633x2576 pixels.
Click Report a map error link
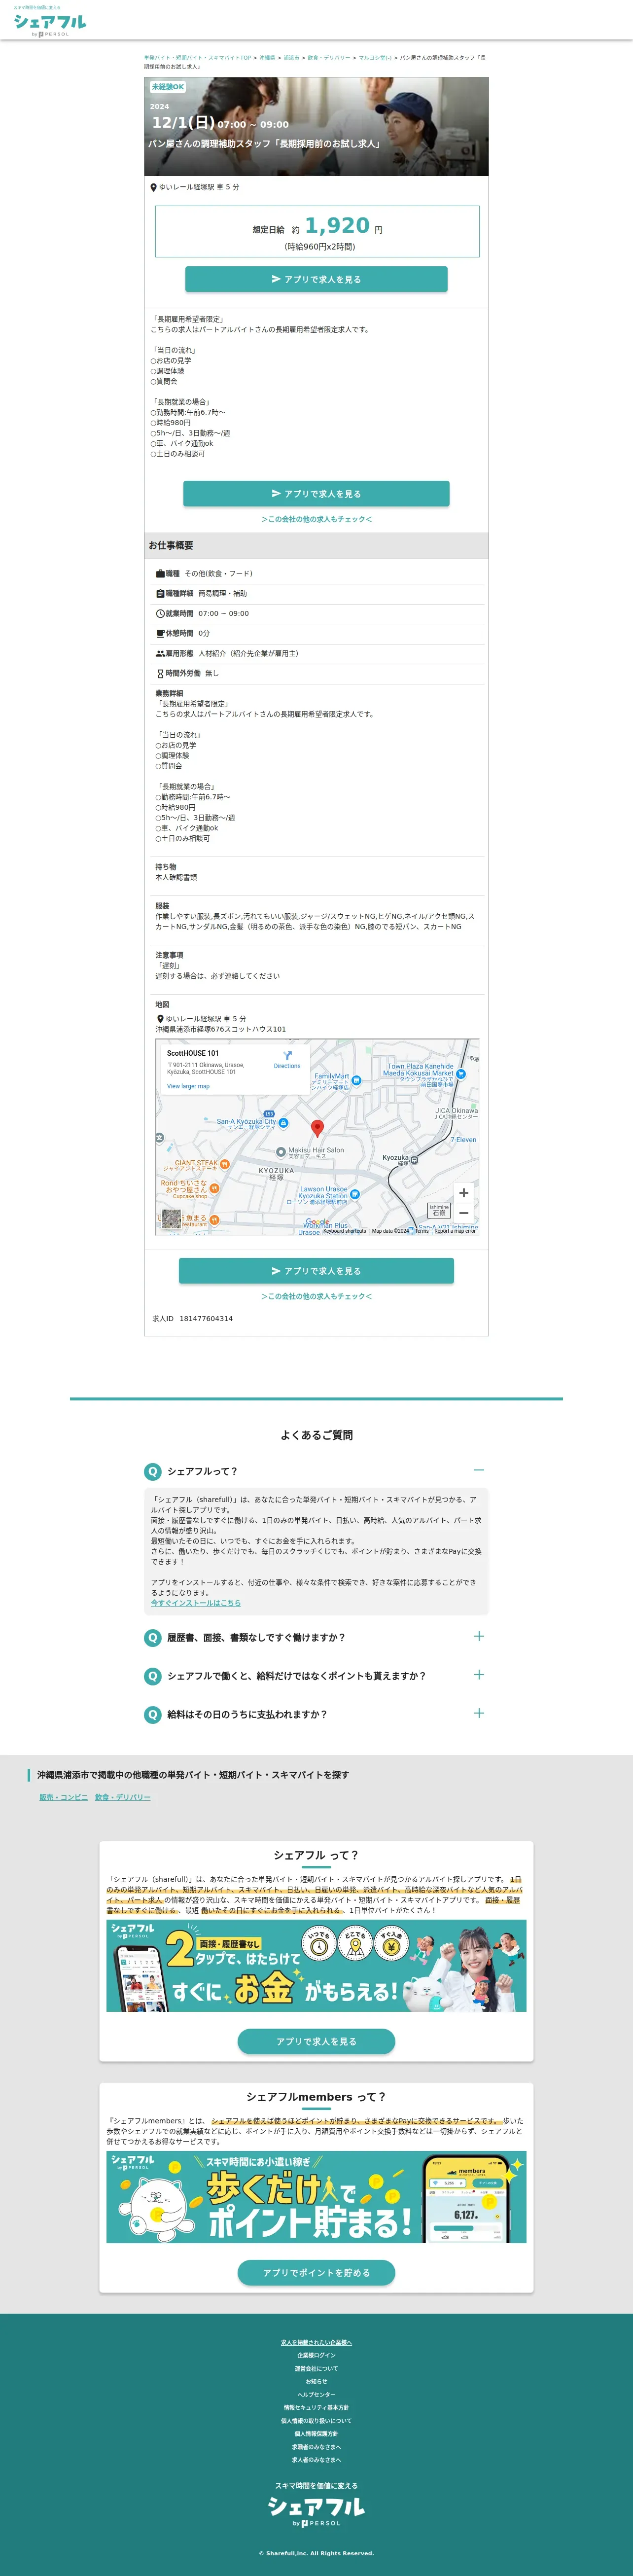pos(455,1231)
